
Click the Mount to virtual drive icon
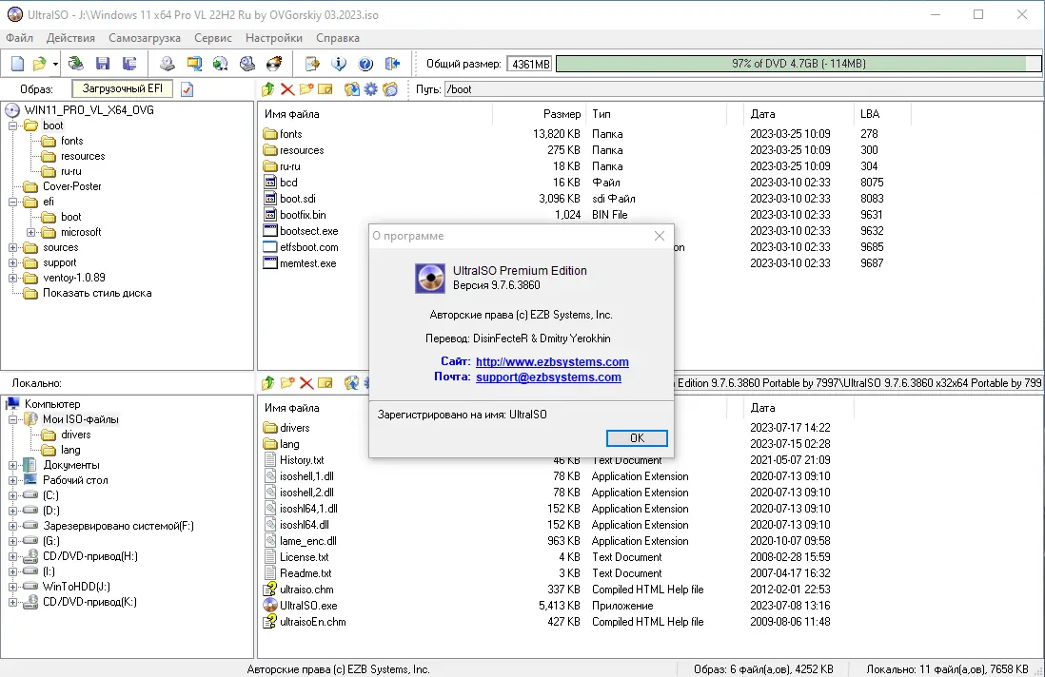coord(247,64)
